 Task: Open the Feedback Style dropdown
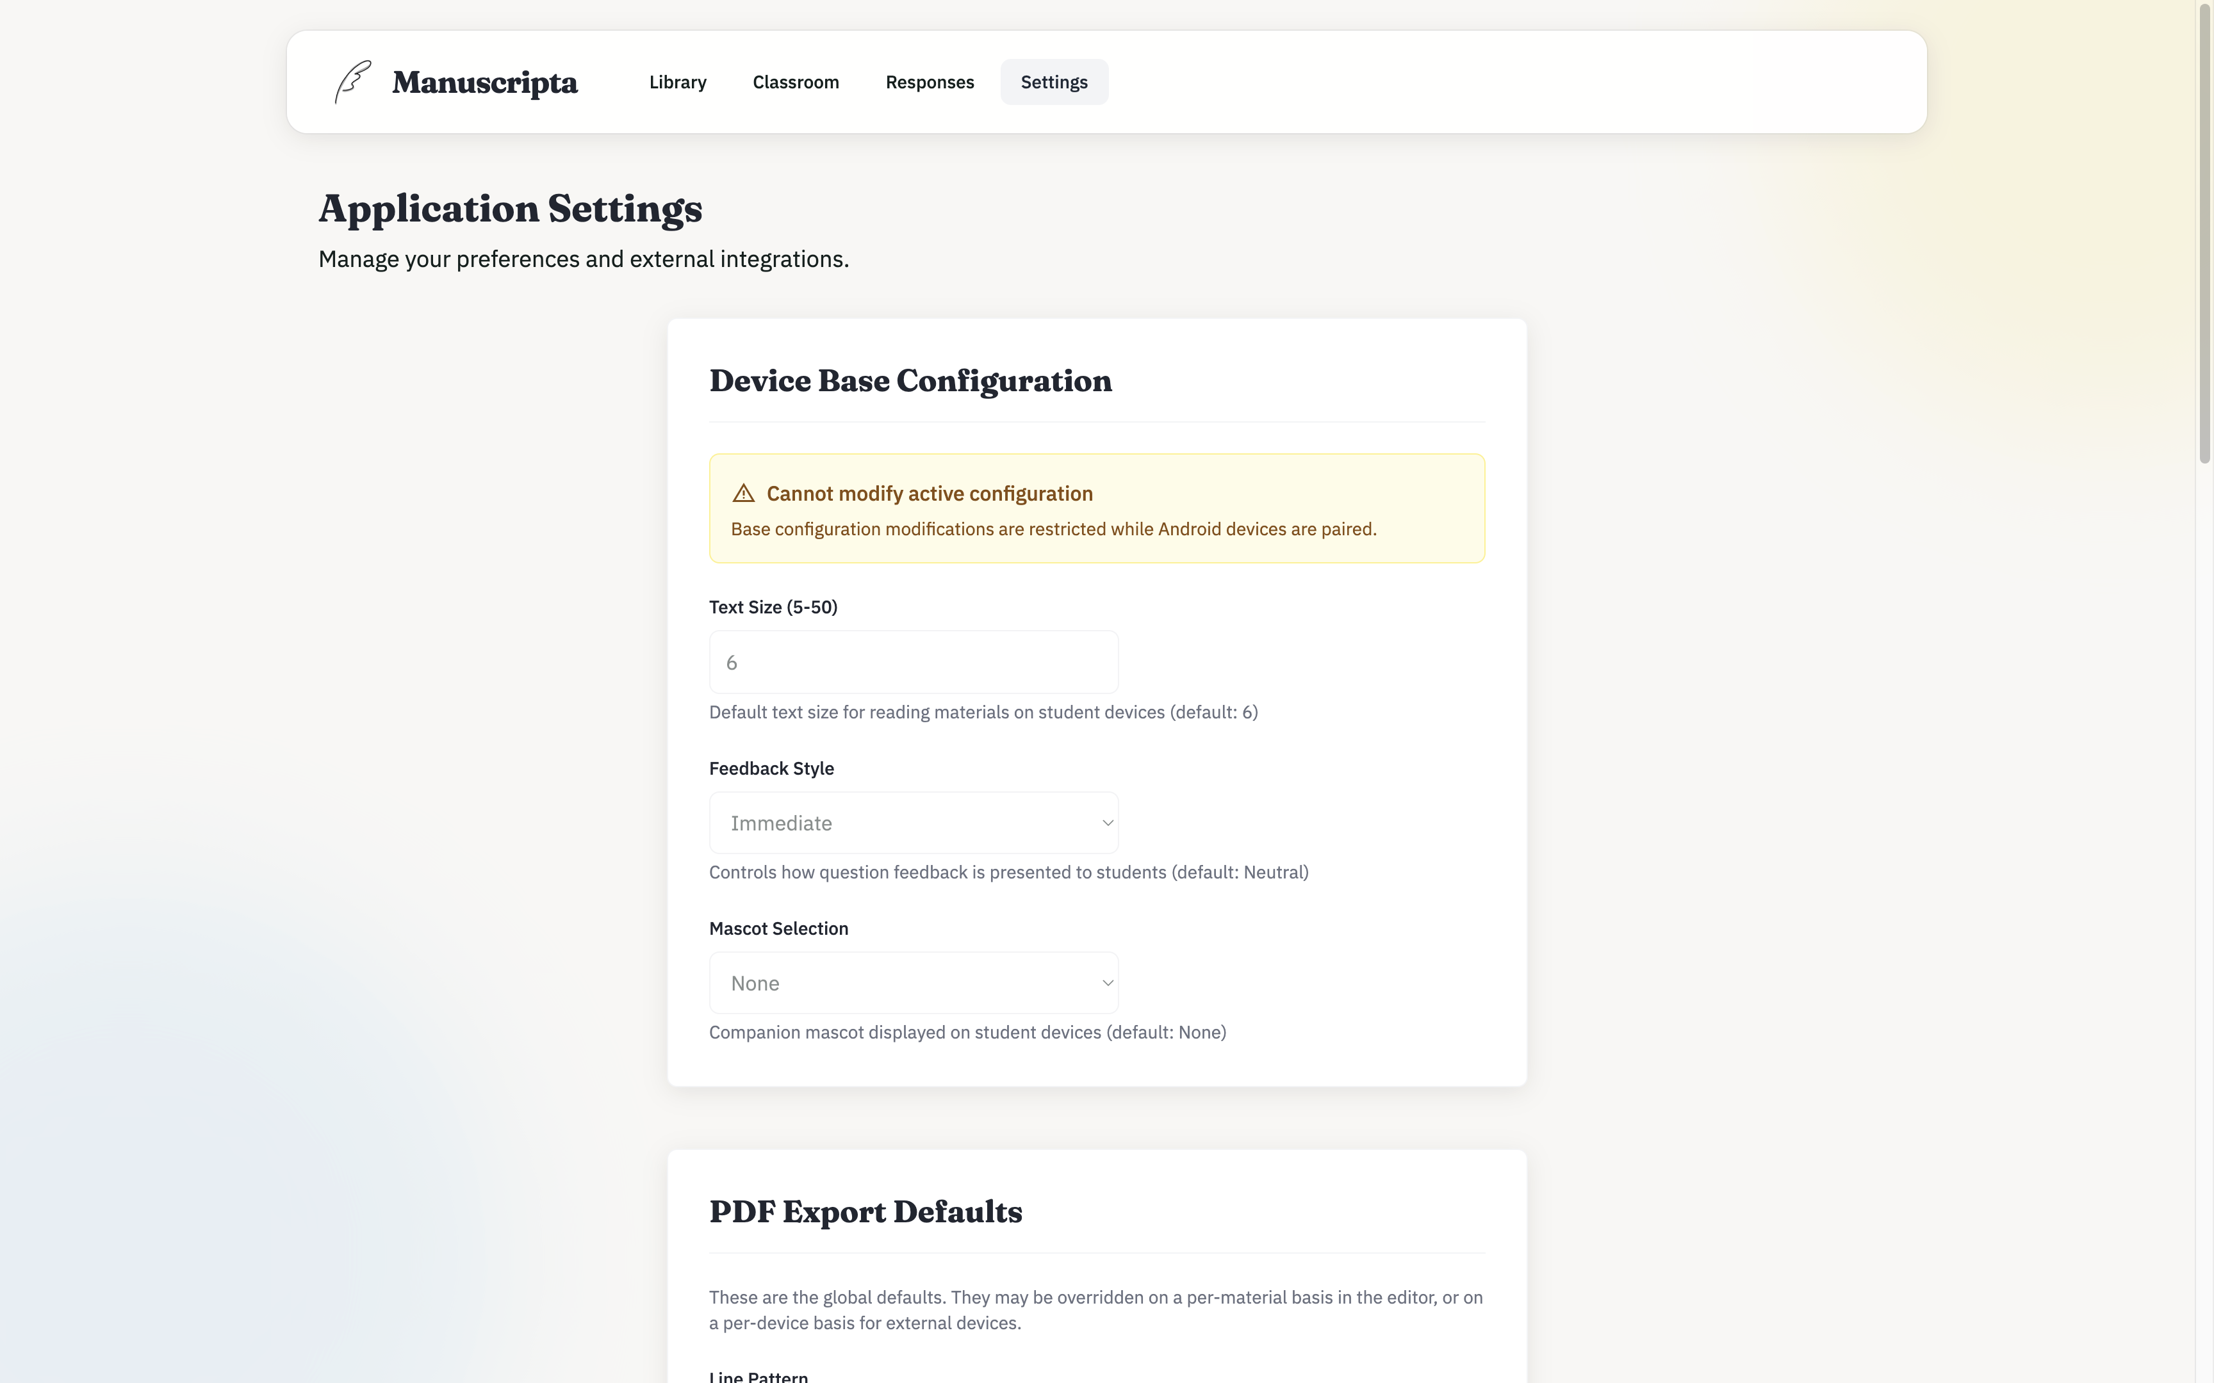pyautogui.click(x=913, y=822)
